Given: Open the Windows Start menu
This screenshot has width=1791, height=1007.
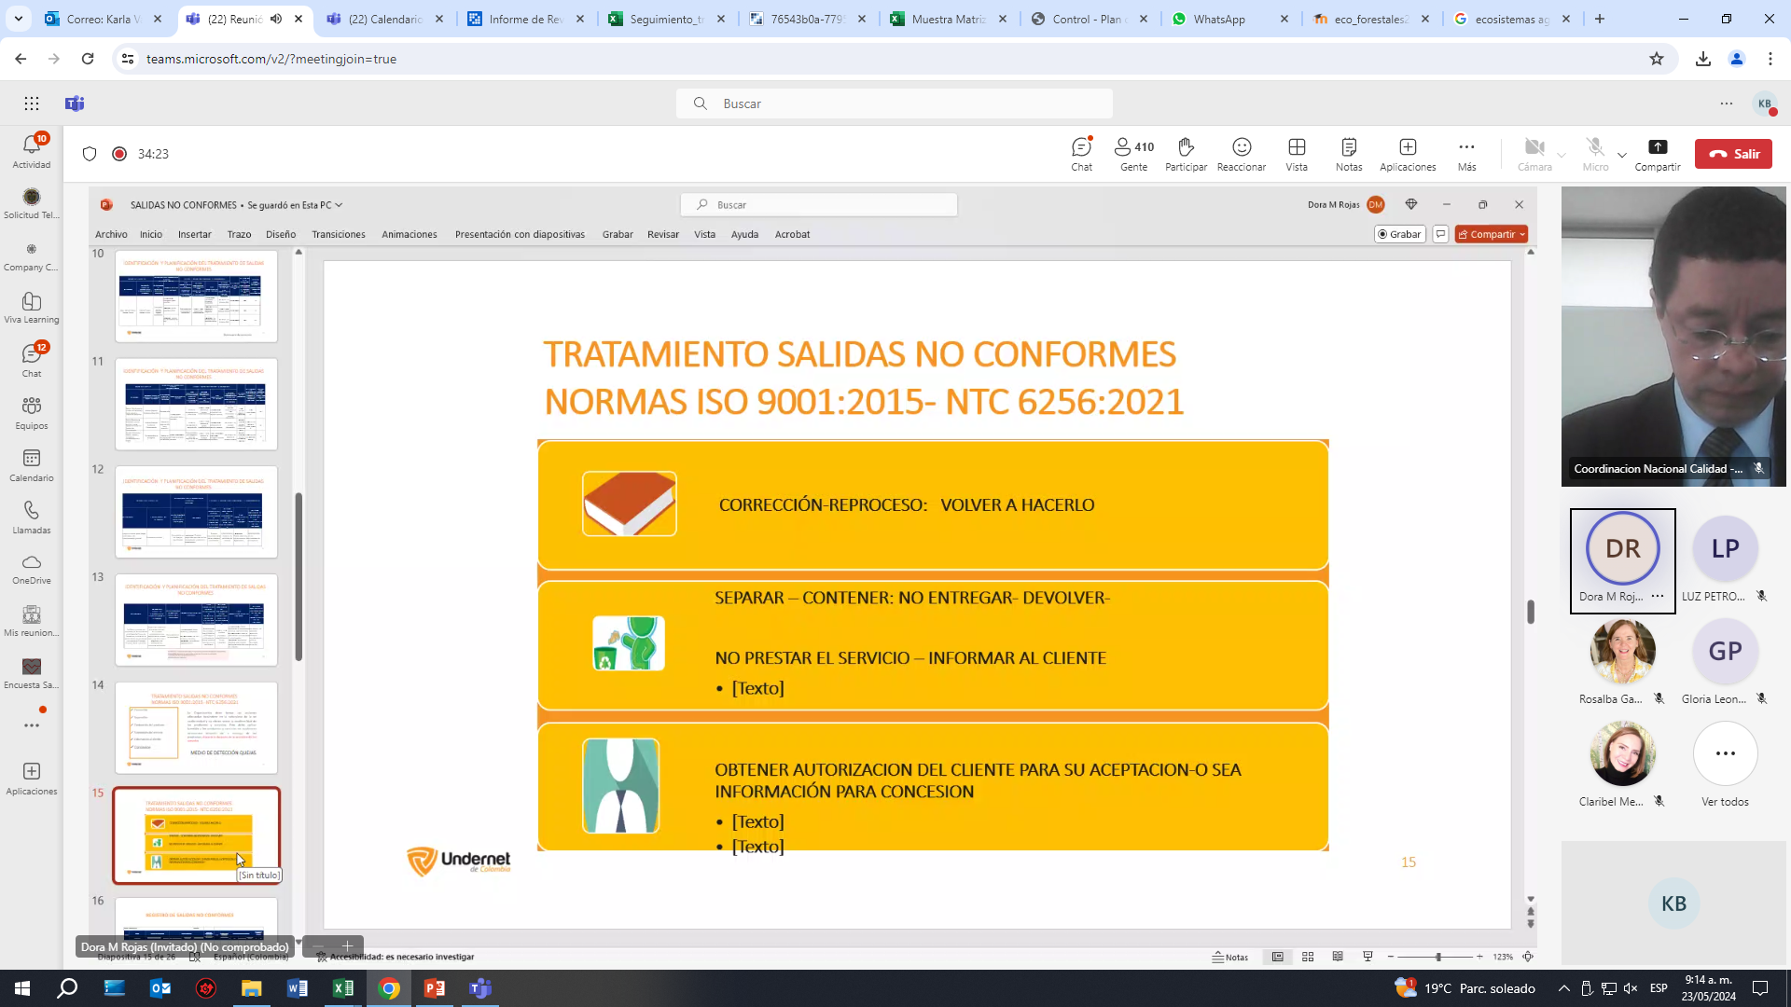Looking at the screenshot, I should [22, 988].
